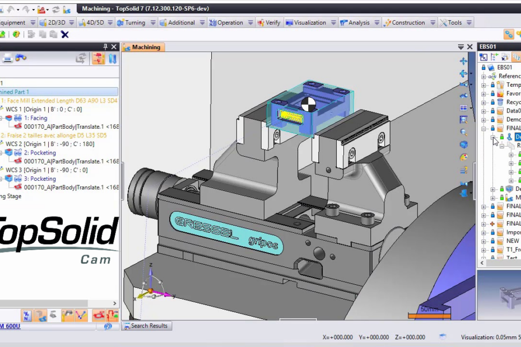Click the zoom window icon in view toolbar
The height and width of the screenshot is (347, 521).
(463, 120)
